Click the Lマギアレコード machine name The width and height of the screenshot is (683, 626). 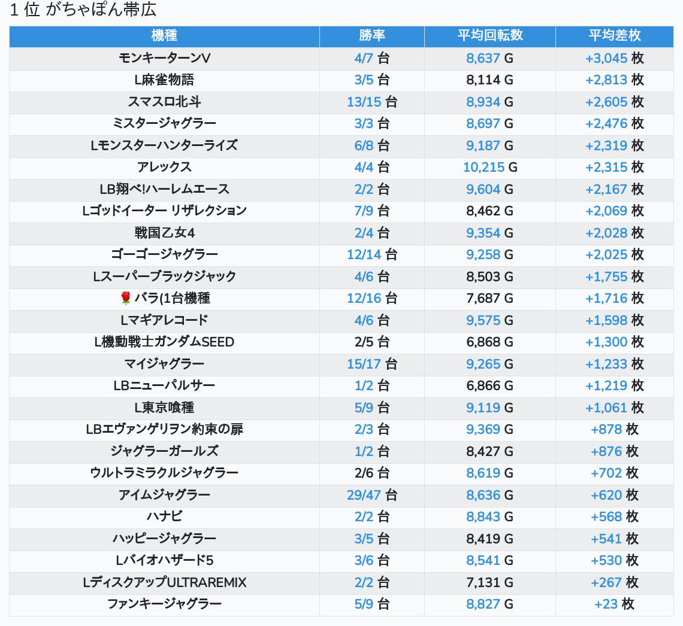coord(164,320)
